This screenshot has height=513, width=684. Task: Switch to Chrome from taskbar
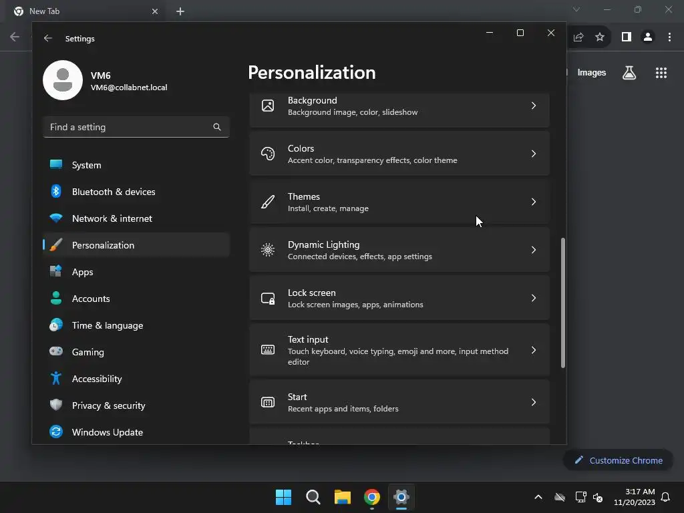(372, 497)
